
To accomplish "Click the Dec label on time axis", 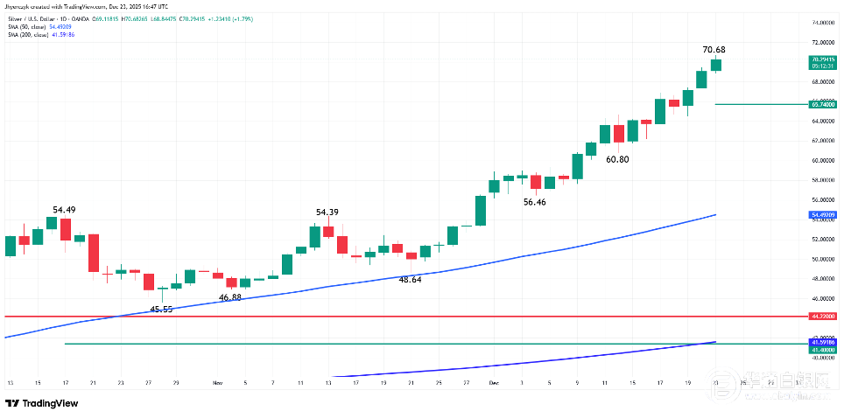I will pos(493,383).
